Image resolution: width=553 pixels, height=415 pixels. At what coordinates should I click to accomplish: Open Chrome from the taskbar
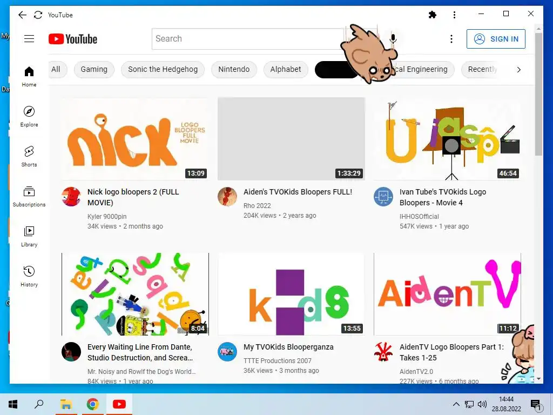[92, 404]
